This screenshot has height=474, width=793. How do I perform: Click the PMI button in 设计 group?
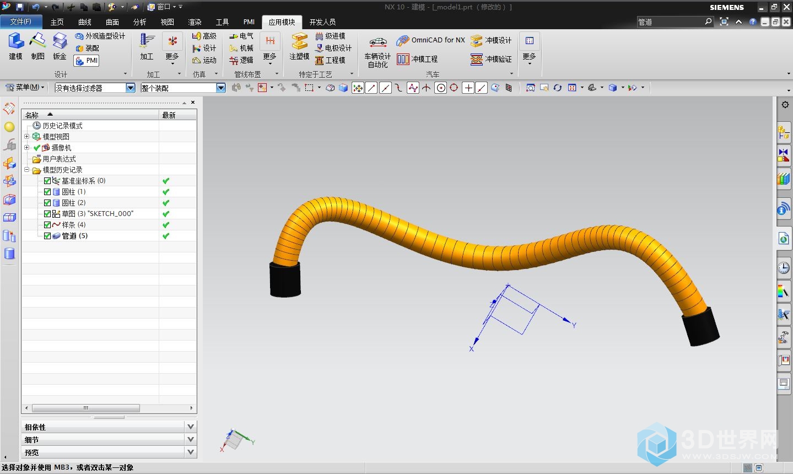[87, 61]
